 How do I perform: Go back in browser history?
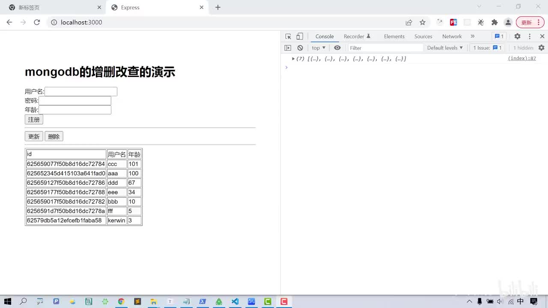9,22
